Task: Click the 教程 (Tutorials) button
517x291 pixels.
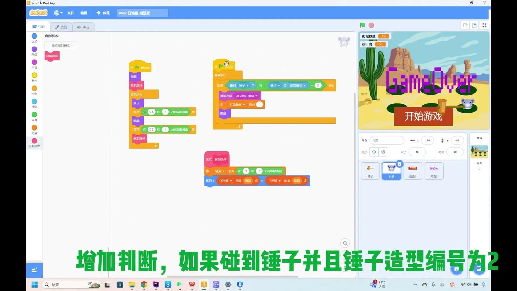Action: [104, 12]
